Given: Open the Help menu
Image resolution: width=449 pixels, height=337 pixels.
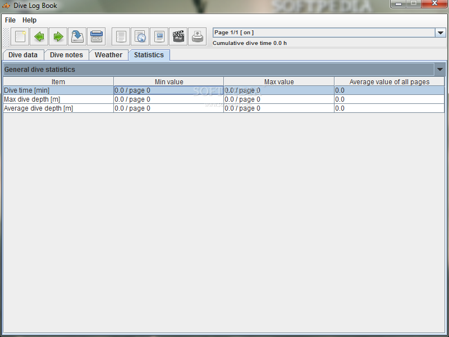Looking at the screenshot, I should [x=30, y=20].
